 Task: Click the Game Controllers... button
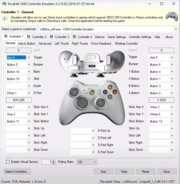pos(17,171)
